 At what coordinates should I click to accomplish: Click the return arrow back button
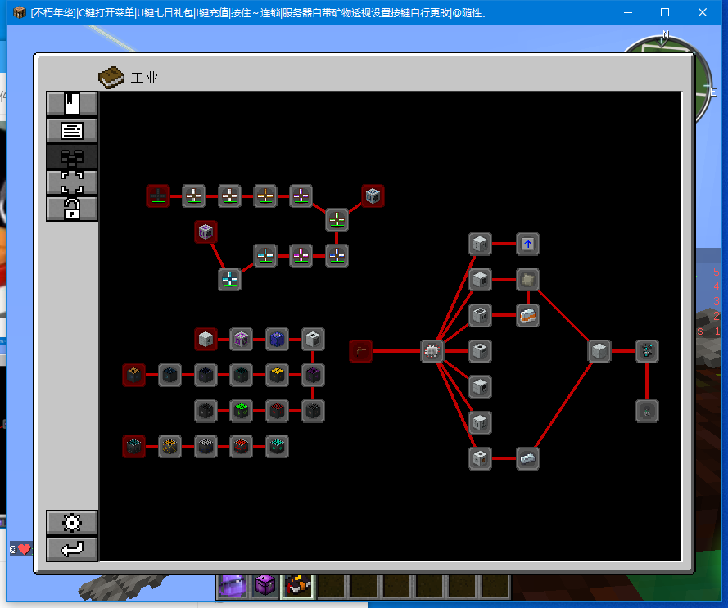72,549
